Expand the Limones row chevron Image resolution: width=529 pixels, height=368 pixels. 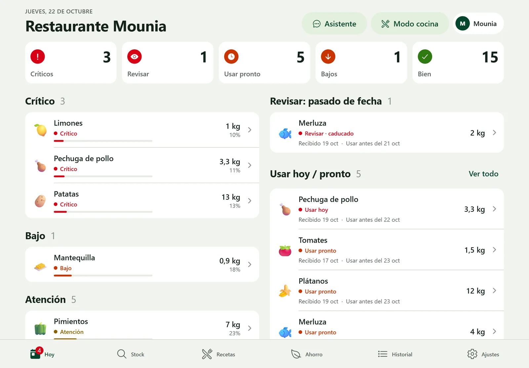coord(250,130)
